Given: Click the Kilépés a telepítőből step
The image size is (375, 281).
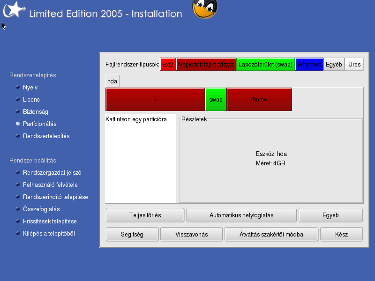Looking at the screenshot, I should (x=49, y=233).
